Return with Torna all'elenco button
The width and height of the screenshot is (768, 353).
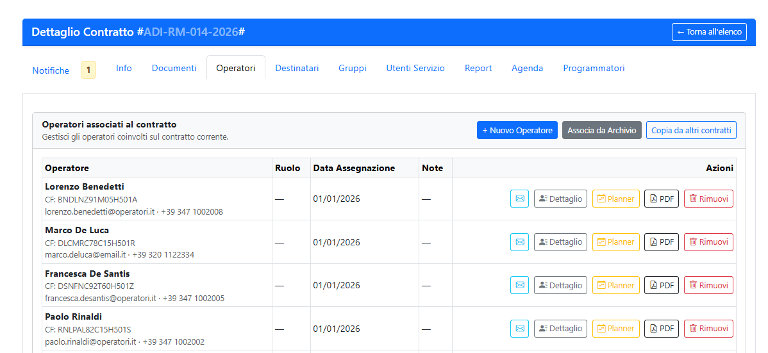pyautogui.click(x=708, y=32)
